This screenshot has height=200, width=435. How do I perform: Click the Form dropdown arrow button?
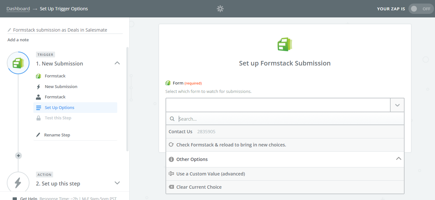pyautogui.click(x=397, y=105)
